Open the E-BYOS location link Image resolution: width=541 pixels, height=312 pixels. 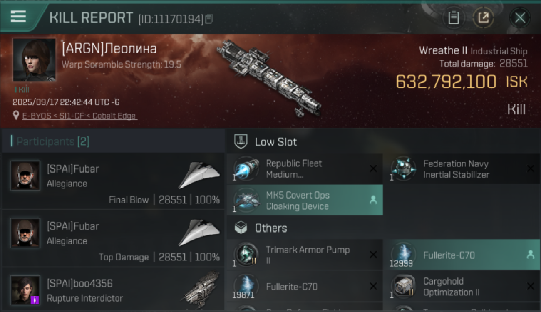[79, 116]
